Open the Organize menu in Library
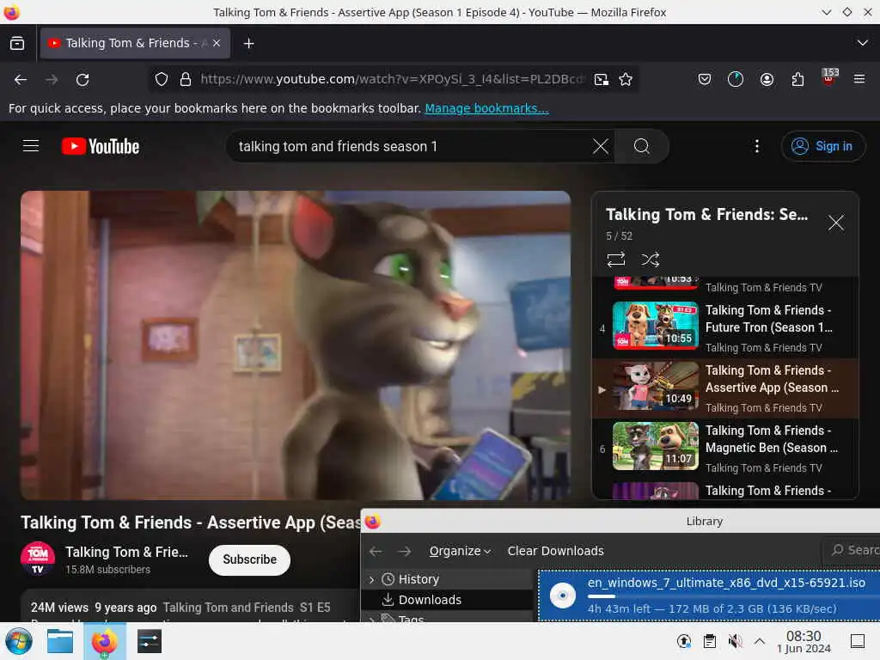The width and height of the screenshot is (880, 660). pyautogui.click(x=461, y=551)
